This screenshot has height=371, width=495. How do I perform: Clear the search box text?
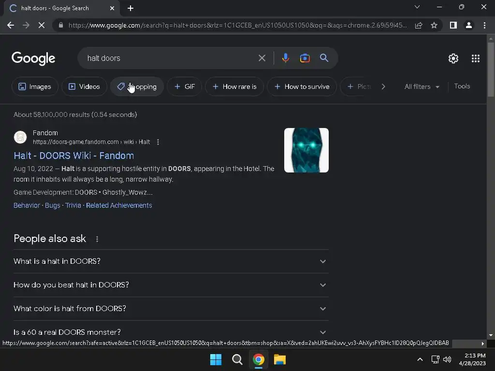[262, 58]
